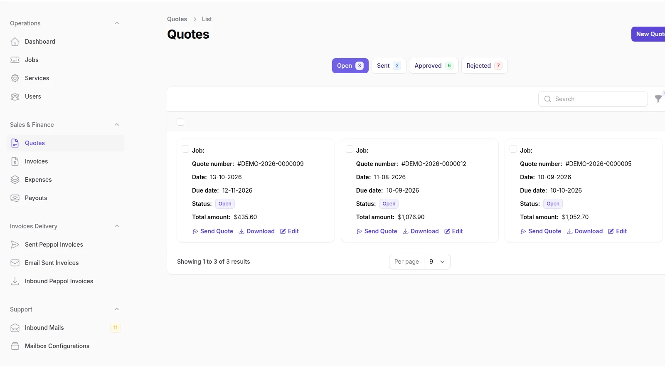
Task: Tick the select-all checkbox above cards
Action: (x=180, y=122)
